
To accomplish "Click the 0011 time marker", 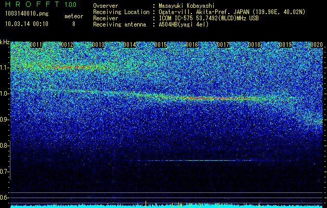I will point(36,45).
